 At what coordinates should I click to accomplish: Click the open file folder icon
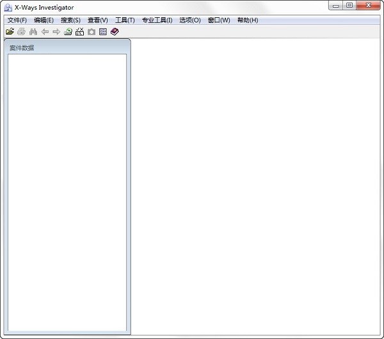(x=10, y=31)
